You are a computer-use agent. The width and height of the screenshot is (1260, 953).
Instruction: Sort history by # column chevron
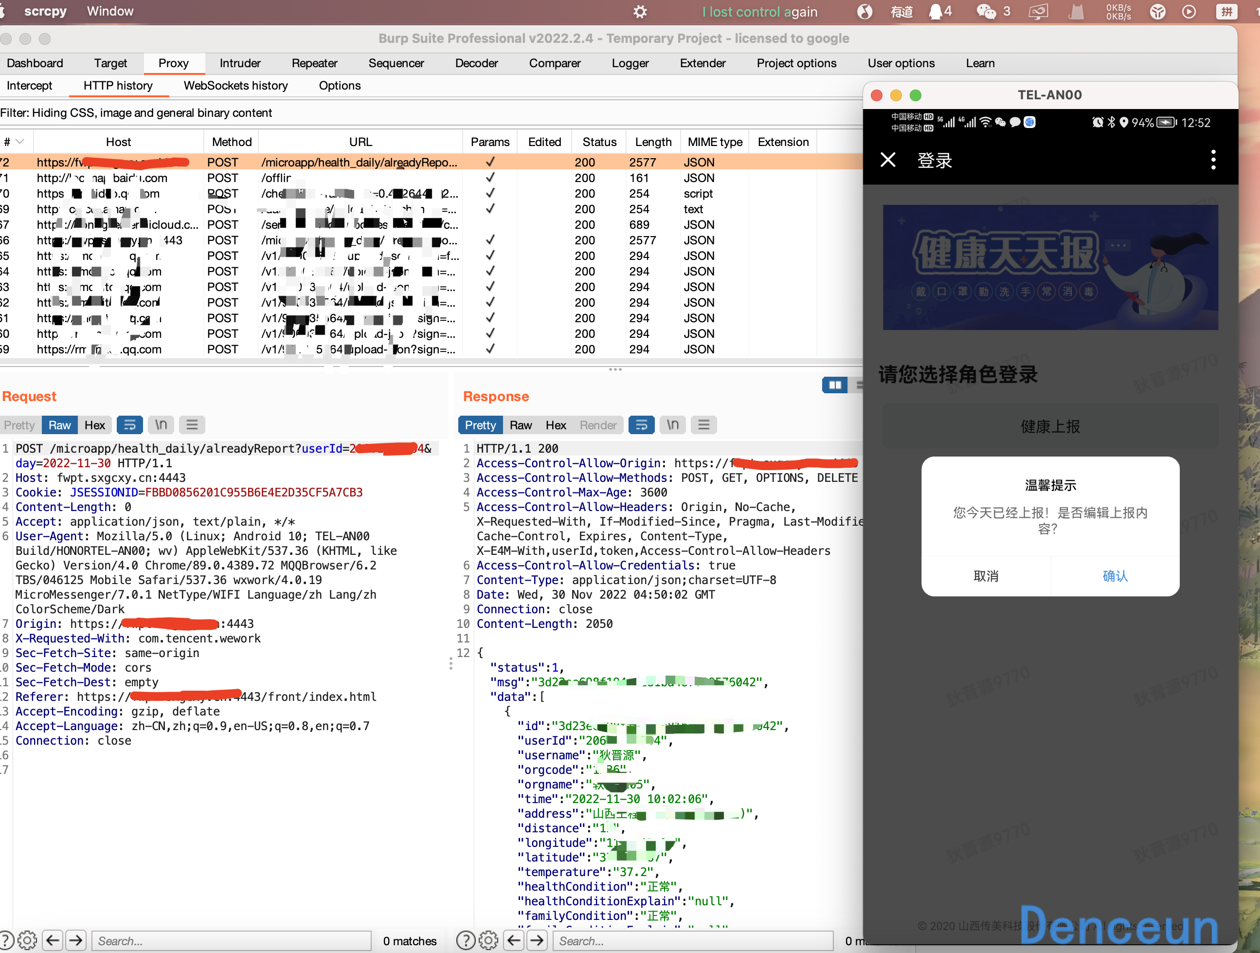click(20, 142)
